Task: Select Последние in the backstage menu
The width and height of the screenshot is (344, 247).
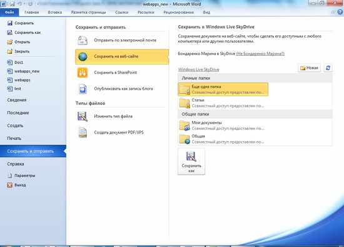Action: click(33, 113)
